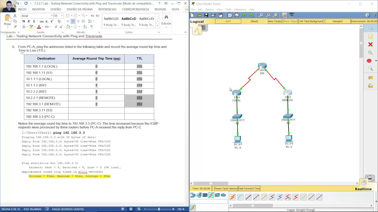Click the Cut scissors icon in Word
378x212 pixels.
click(x=16, y=16)
